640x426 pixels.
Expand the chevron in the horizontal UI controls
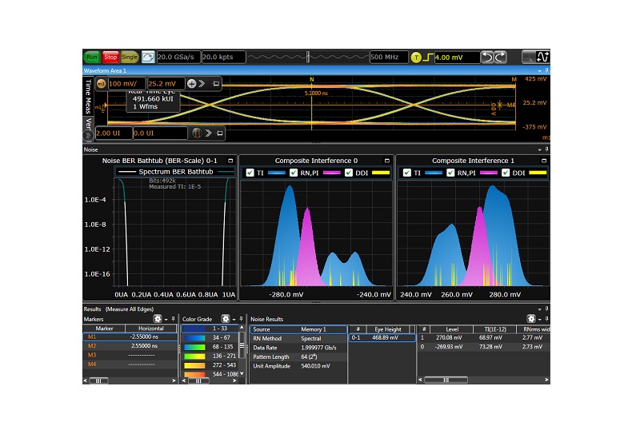(x=207, y=133)
